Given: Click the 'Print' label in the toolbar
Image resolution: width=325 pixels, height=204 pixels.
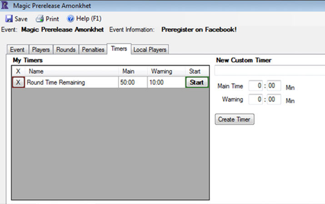Looking at the screenshot, I should (x=52, y=19).
